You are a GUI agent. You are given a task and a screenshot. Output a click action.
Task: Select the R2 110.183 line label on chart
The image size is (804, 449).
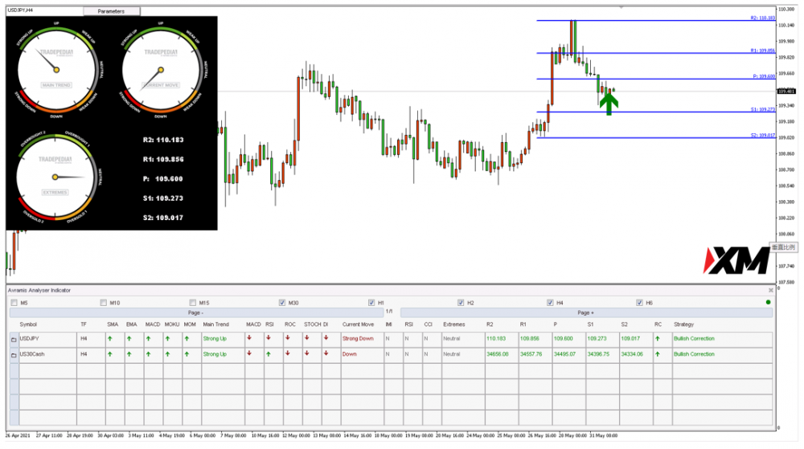[x=762, y=18]
